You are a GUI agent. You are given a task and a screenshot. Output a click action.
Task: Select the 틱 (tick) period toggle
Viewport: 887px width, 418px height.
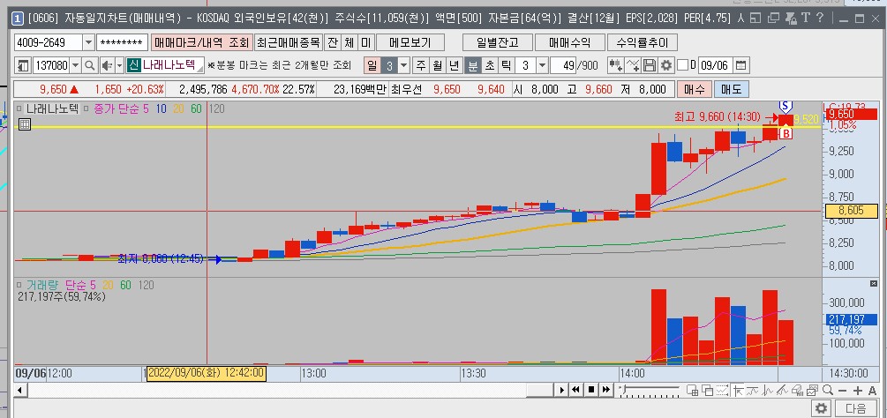coord(506,65)
